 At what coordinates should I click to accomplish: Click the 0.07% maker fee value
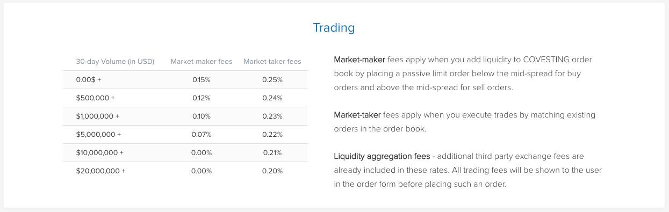tap(202, 134)
